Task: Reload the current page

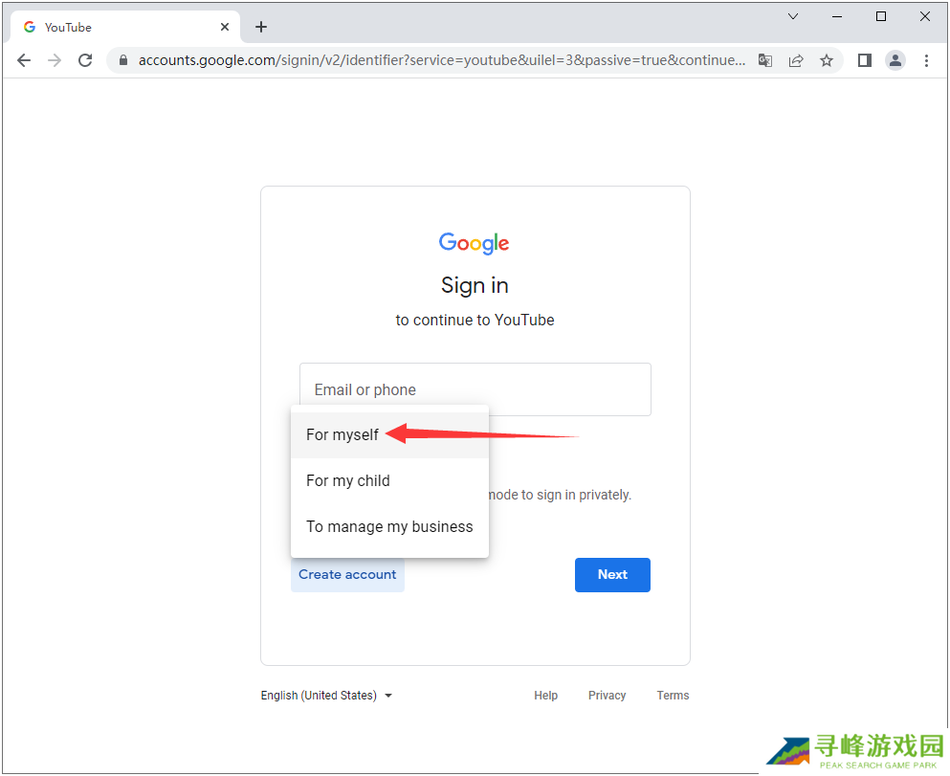Action: [85, 60]
